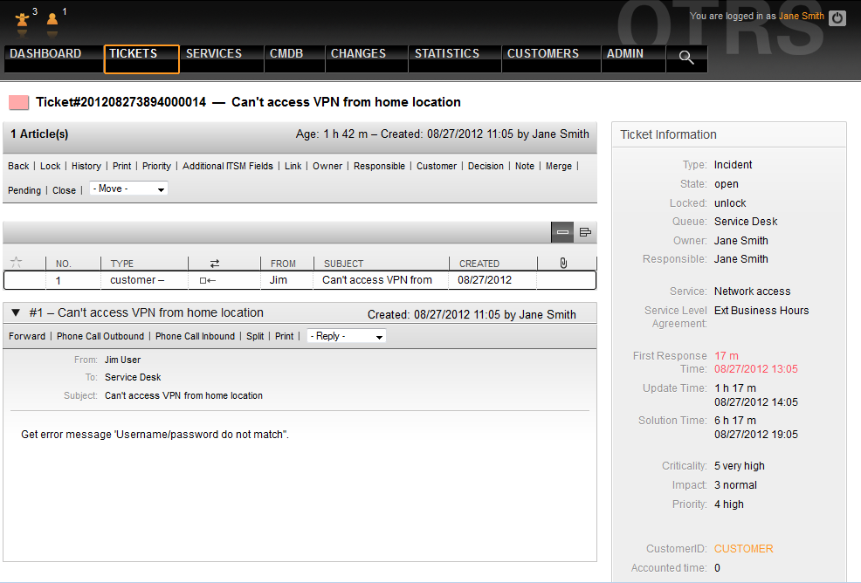
Task: Open the magnifier search icon in navigation
Action: 686,58
